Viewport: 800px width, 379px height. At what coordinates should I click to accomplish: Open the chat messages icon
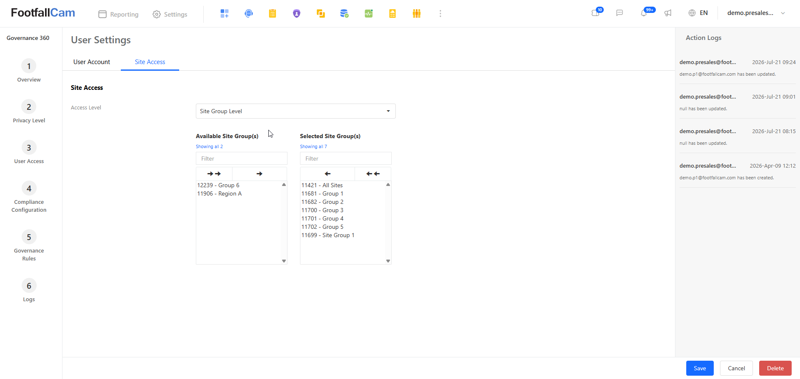click(x=620, y=13)
